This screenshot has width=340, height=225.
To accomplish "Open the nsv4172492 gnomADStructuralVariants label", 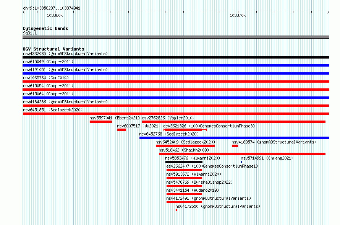I will [x=209, y=198].
